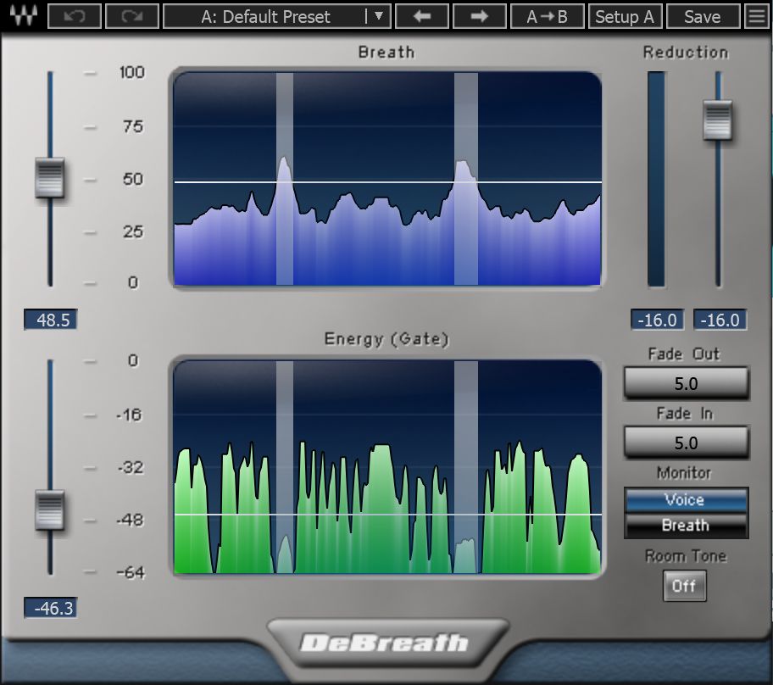
Task: Click the Fade In value field
Action: [x=686, y=443]
